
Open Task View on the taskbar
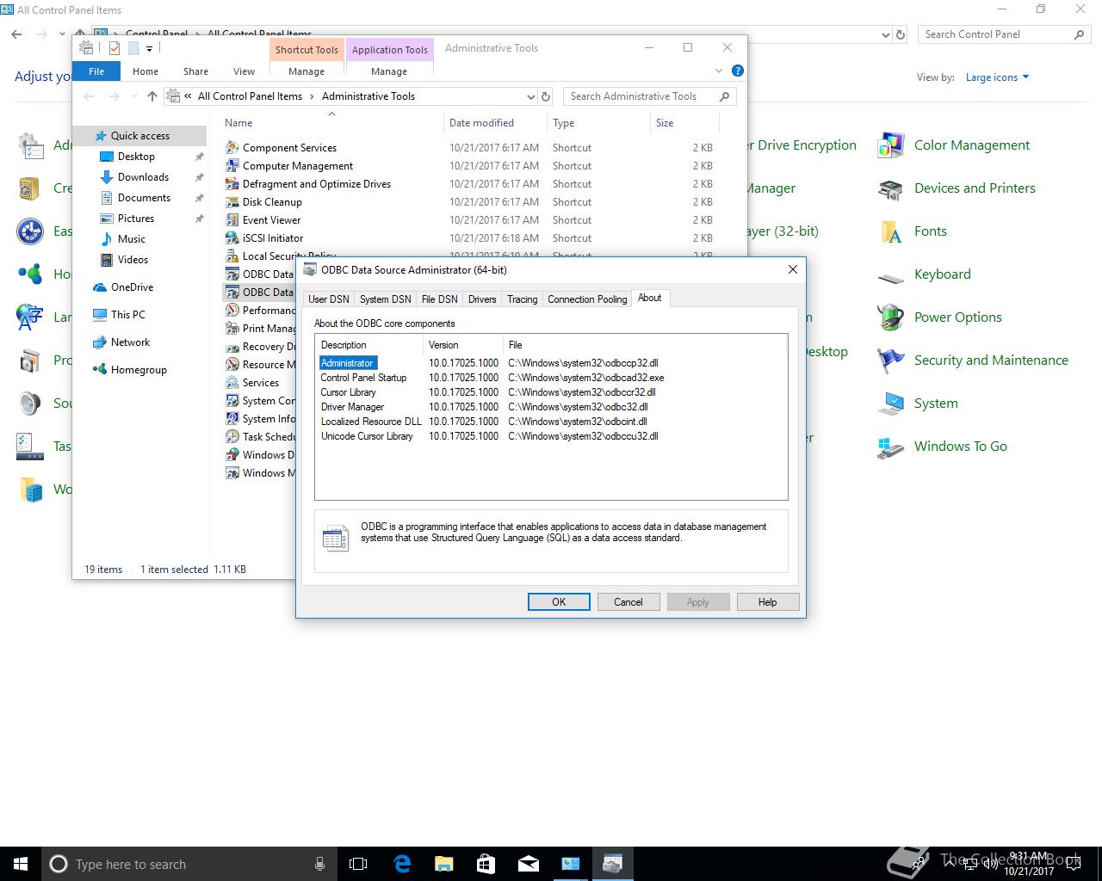click(x=358, y=864)
